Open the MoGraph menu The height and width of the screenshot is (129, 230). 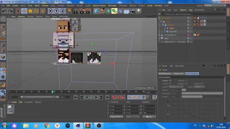[112, 6]
